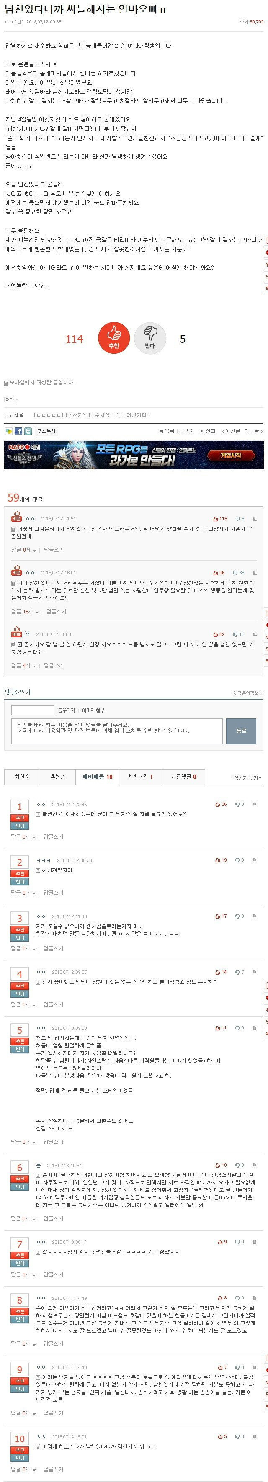Image resolution: width=268 pixels, height=1482 pixels.
Task: Click the 등록 submit comment button
Action: point(241,731)
